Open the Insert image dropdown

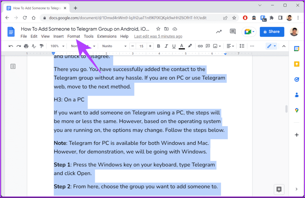coord(217,46)
